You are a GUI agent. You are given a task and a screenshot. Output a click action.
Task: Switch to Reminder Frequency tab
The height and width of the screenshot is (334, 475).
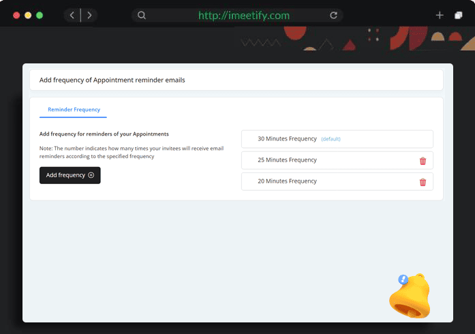point(74,109)
